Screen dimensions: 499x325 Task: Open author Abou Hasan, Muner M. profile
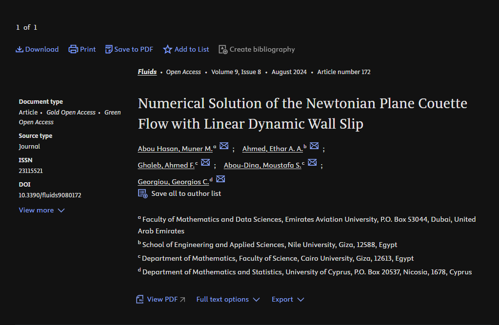(175, 149)
